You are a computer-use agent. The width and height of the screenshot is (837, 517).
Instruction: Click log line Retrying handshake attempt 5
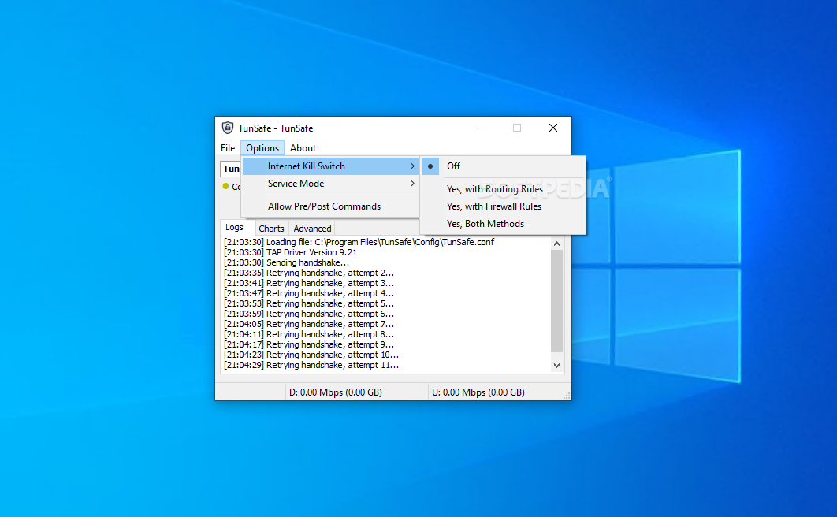[x=308, y=303]
